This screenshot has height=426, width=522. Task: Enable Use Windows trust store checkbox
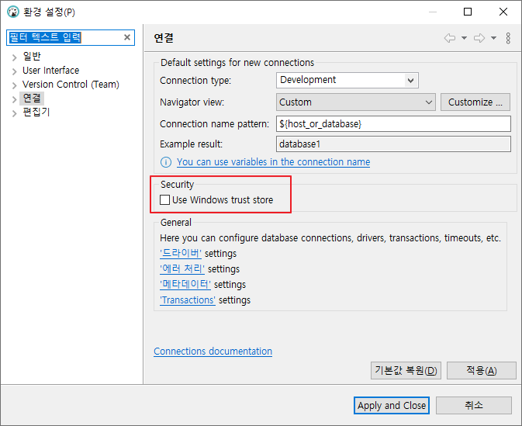point(164,200)
